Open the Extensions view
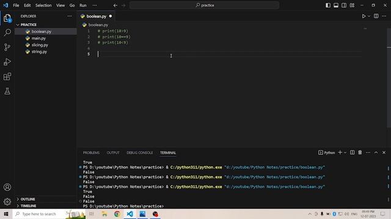Viewport: 391px width, 219px height. (7, 77)
